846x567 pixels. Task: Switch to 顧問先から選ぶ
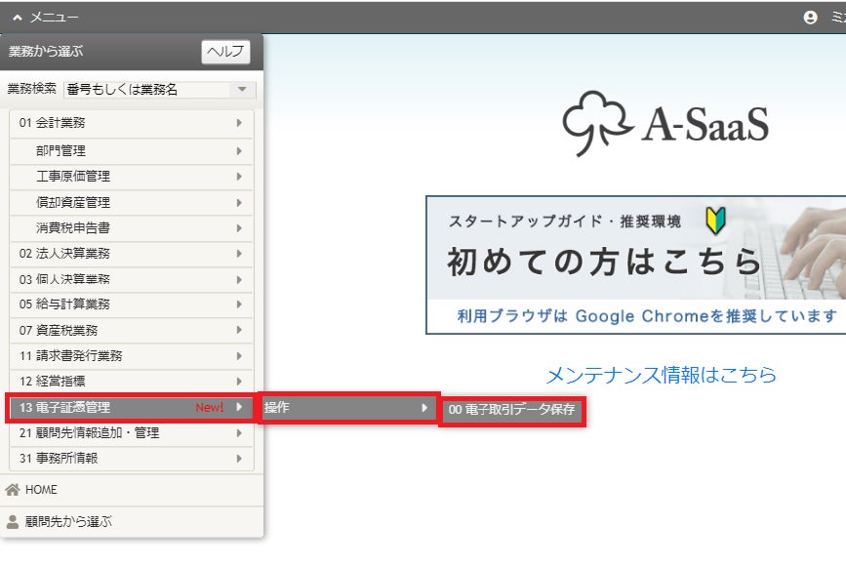coord(132,522)
